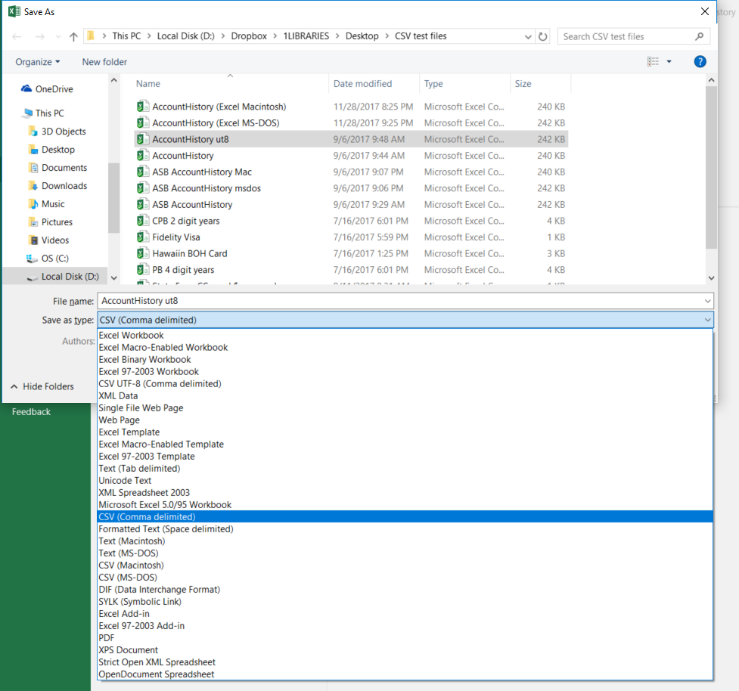Click the Excel icon of ASB AccountHistory Mac
The width and height of the screenshot is (739, 691).
click(x=143, y=172)
